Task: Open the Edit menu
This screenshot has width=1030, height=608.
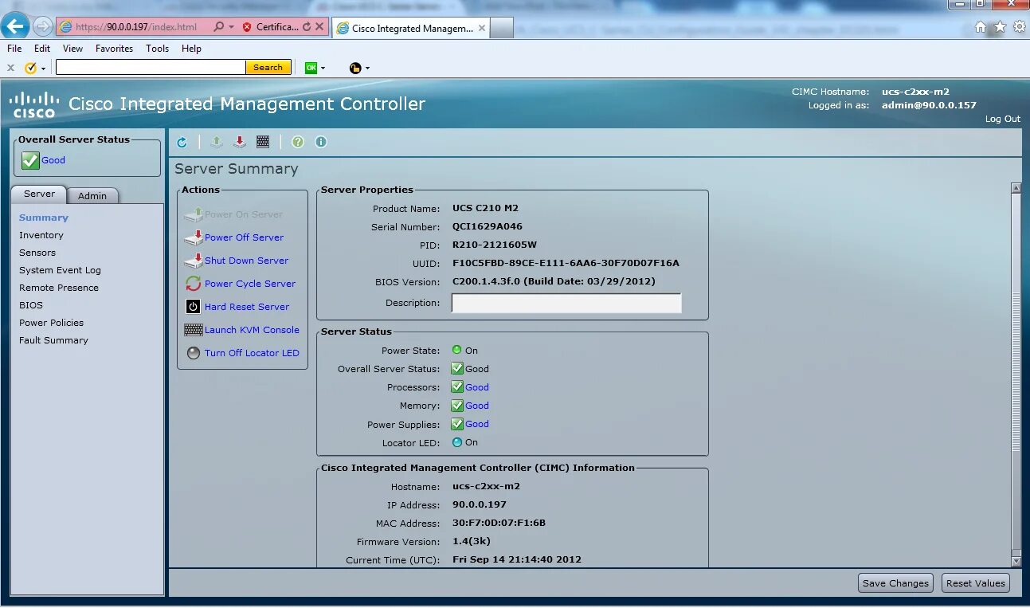Action: click(x=42, y=49)
